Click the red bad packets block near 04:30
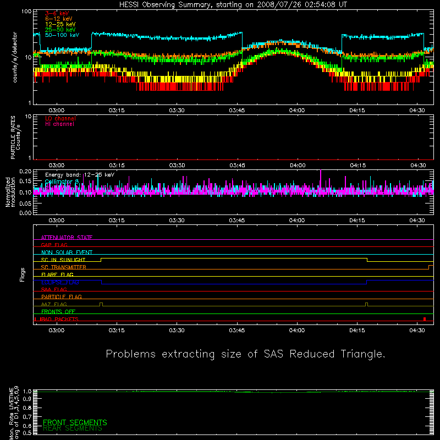This screenshot has width=440, height=440. 425,319
